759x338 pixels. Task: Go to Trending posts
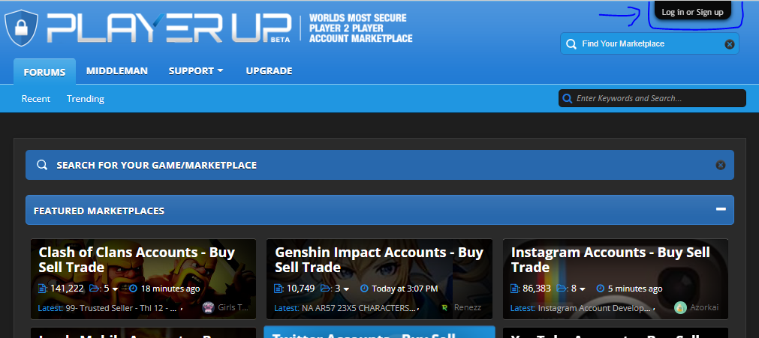click(x=85, y=99)
